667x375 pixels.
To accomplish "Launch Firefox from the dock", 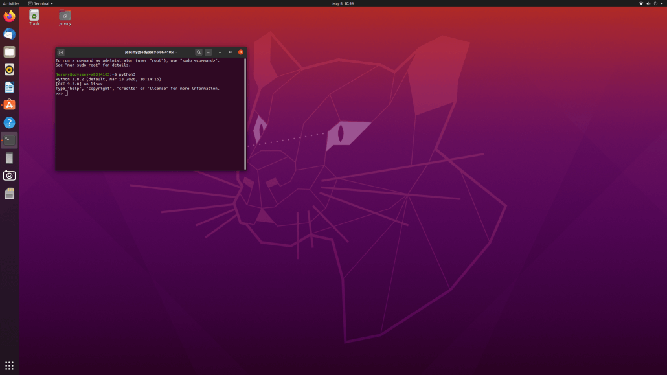I will 9,16.
